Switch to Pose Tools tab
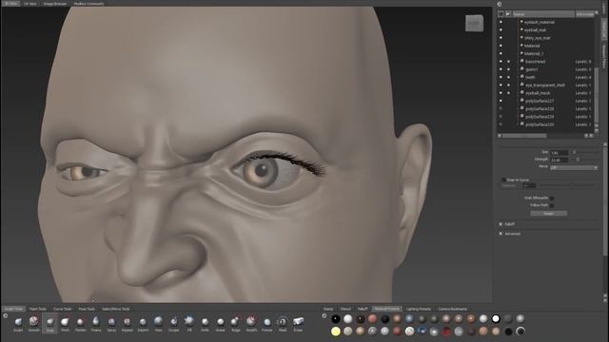Screen dimensions: 609x342 87,309
